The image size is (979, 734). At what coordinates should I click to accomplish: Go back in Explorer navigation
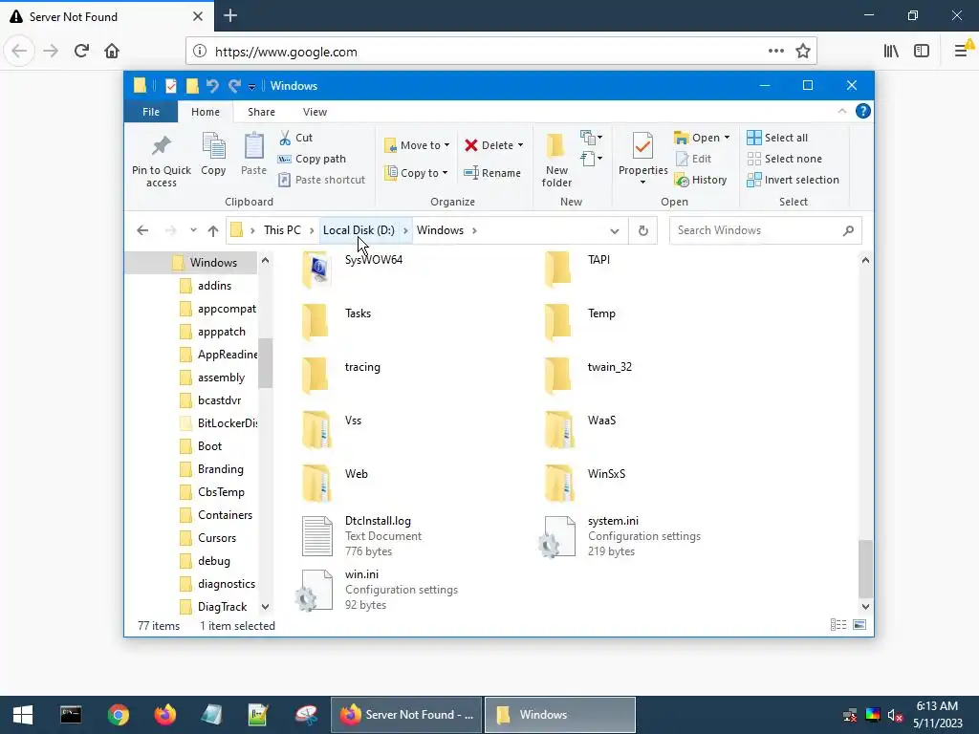(142, 230)
